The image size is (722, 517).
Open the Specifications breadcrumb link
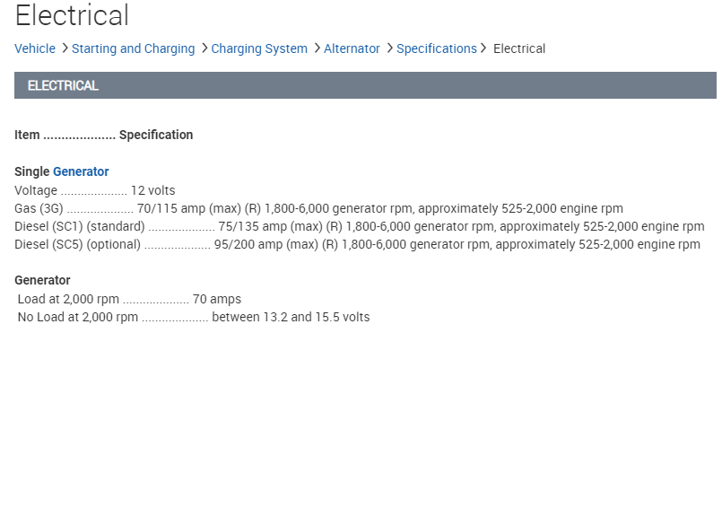click(x=437, y=48)
